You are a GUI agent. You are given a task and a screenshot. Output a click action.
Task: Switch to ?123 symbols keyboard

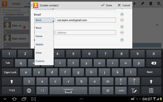tap(12, 91)
